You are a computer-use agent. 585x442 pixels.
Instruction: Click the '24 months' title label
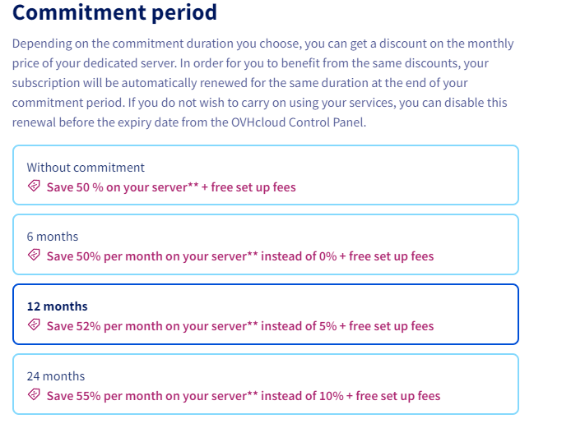(x=56, y=376)
